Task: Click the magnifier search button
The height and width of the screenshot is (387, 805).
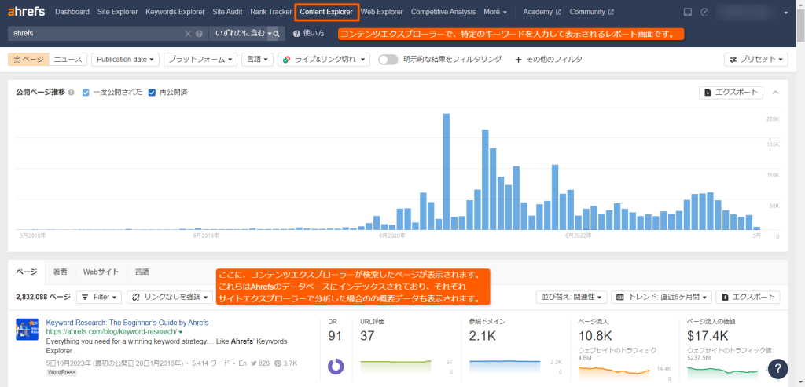Action: (276, 34)
